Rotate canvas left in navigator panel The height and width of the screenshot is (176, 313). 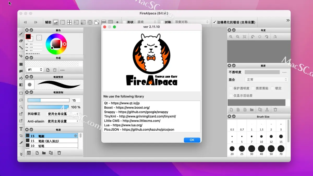(x=253, y=37)
